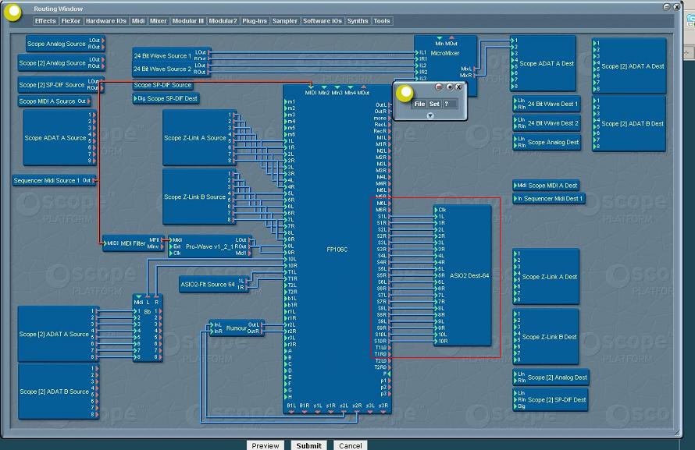The image size is (695, 450).
Task: Open the Hardware IOs menu
Action: point(106,21)
